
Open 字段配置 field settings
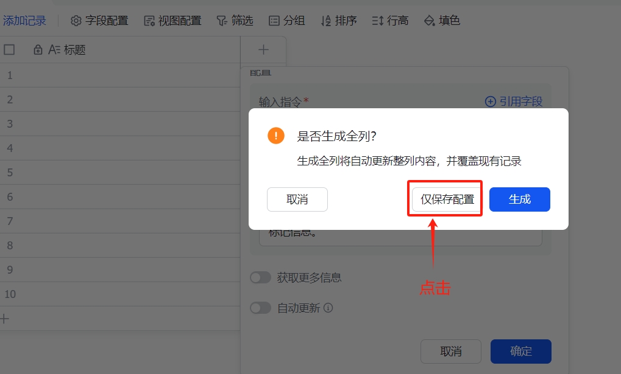click(99, 21)
